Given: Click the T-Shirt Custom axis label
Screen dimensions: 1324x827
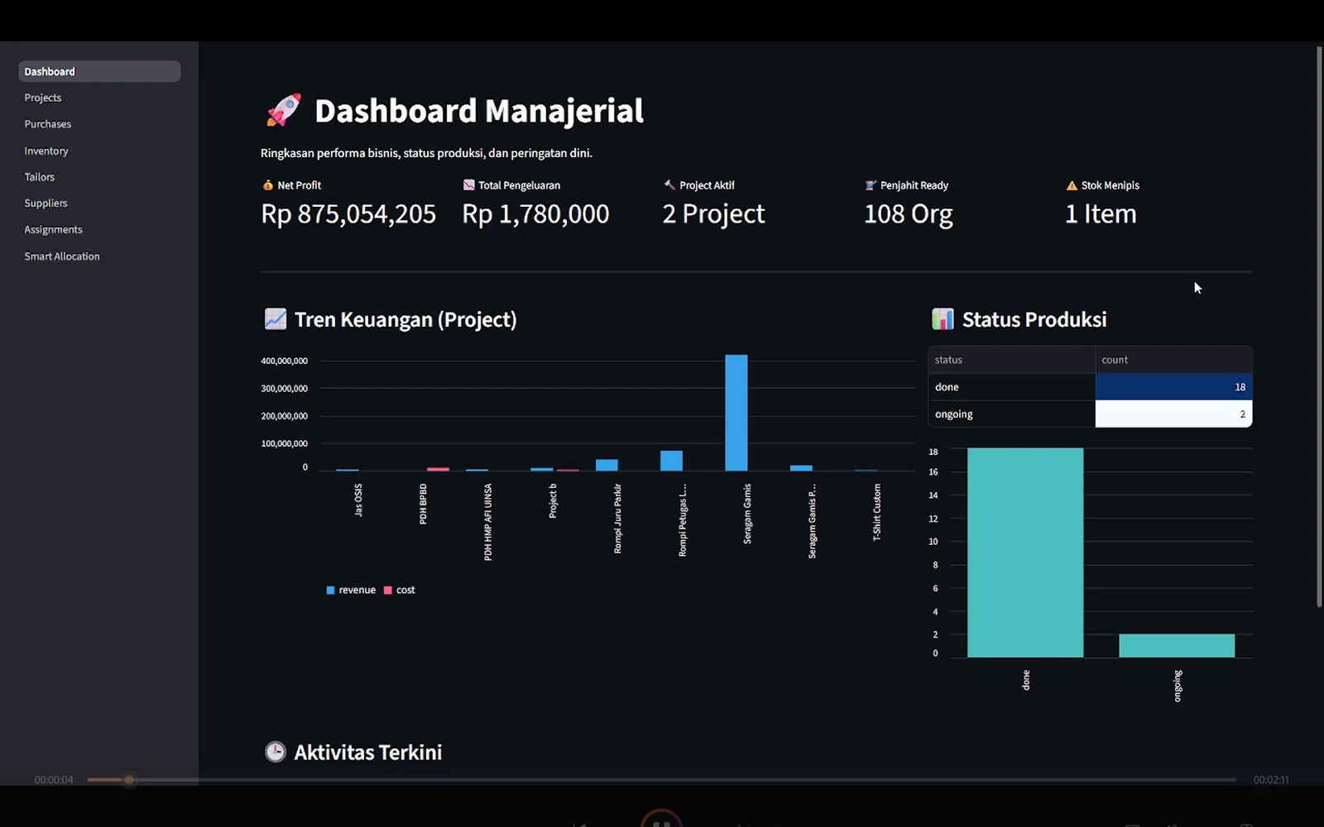Looking at the screenshot, I should (x=877, y=513).
